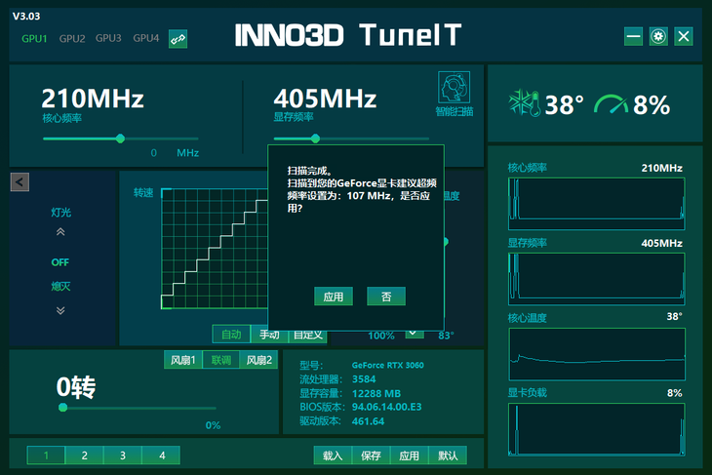
Task: Click the fan curve graph
Action: click(215, 249)
